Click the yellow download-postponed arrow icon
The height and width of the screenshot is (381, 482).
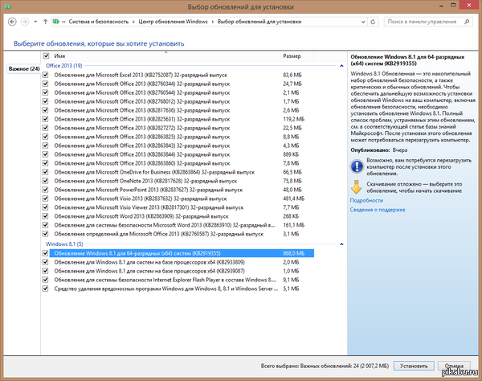[357, 187]
